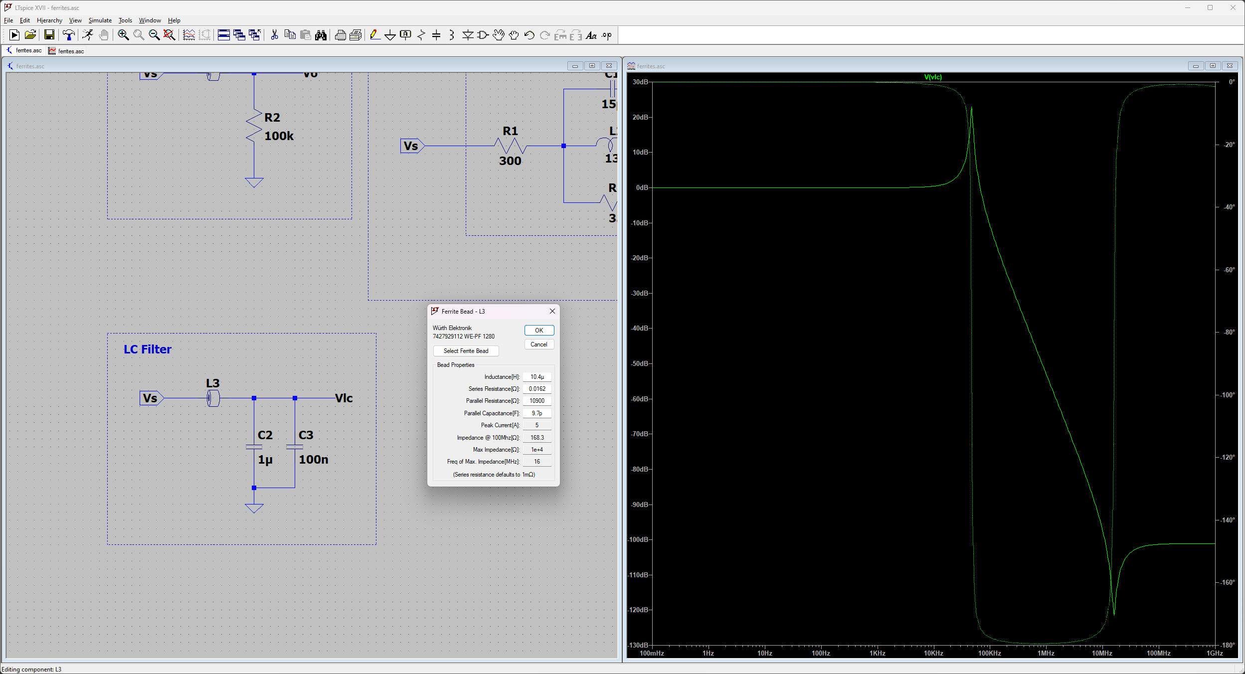Select the Copy tool icon
The image size is (1245, 674).
tap(290, 35)
